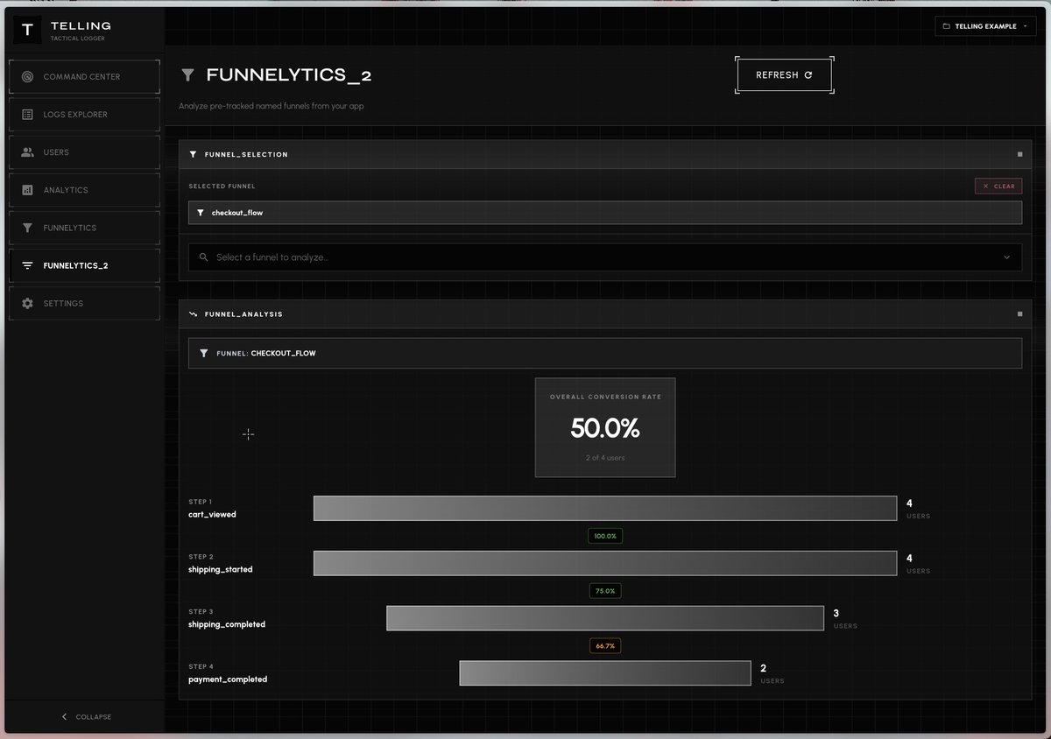Click the Step 1 cart_viewed progress bar
Screen dimensions: 1051x739
[604, 508]
